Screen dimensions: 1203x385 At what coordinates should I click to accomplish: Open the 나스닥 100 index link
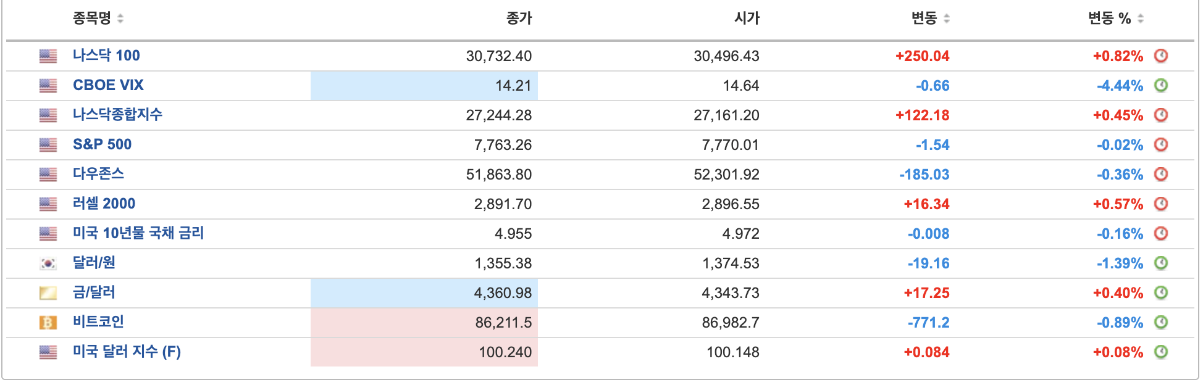tap(106, 56)
